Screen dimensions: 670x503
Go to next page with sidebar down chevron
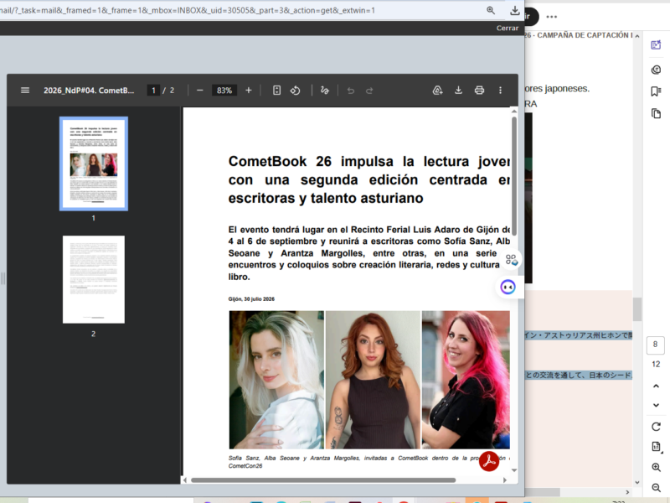[656, 405]
